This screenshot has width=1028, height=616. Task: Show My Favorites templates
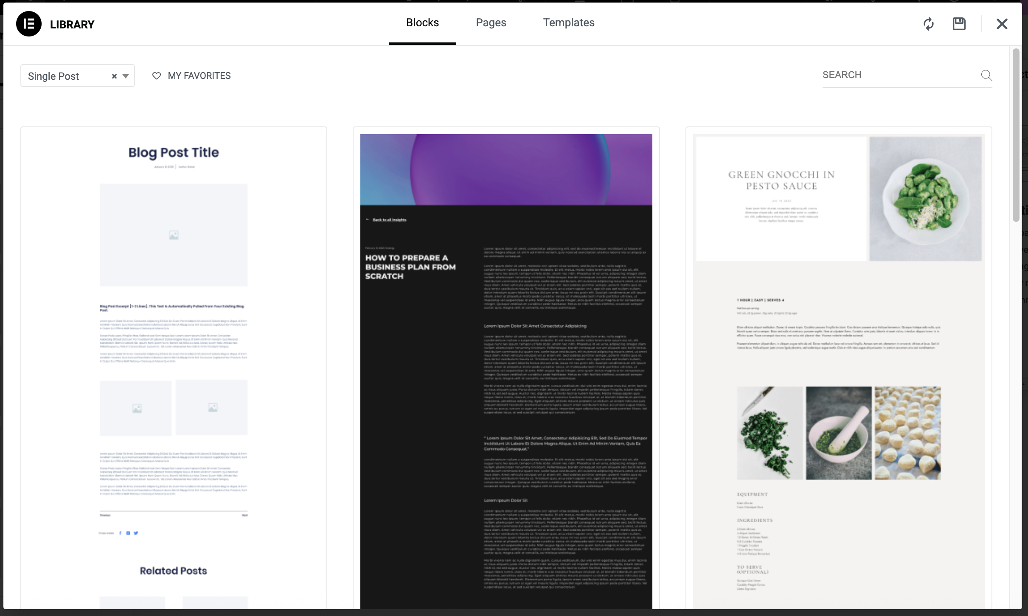coord(199,76)
